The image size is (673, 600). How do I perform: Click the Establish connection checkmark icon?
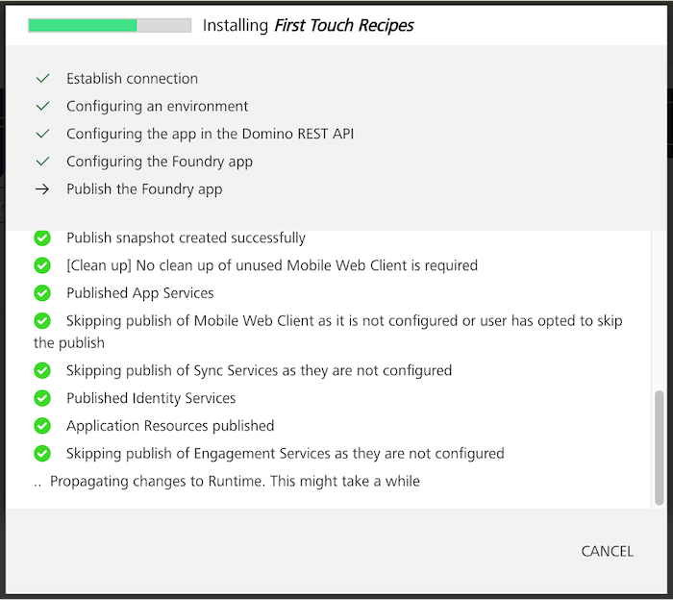(x=42, y=79)
